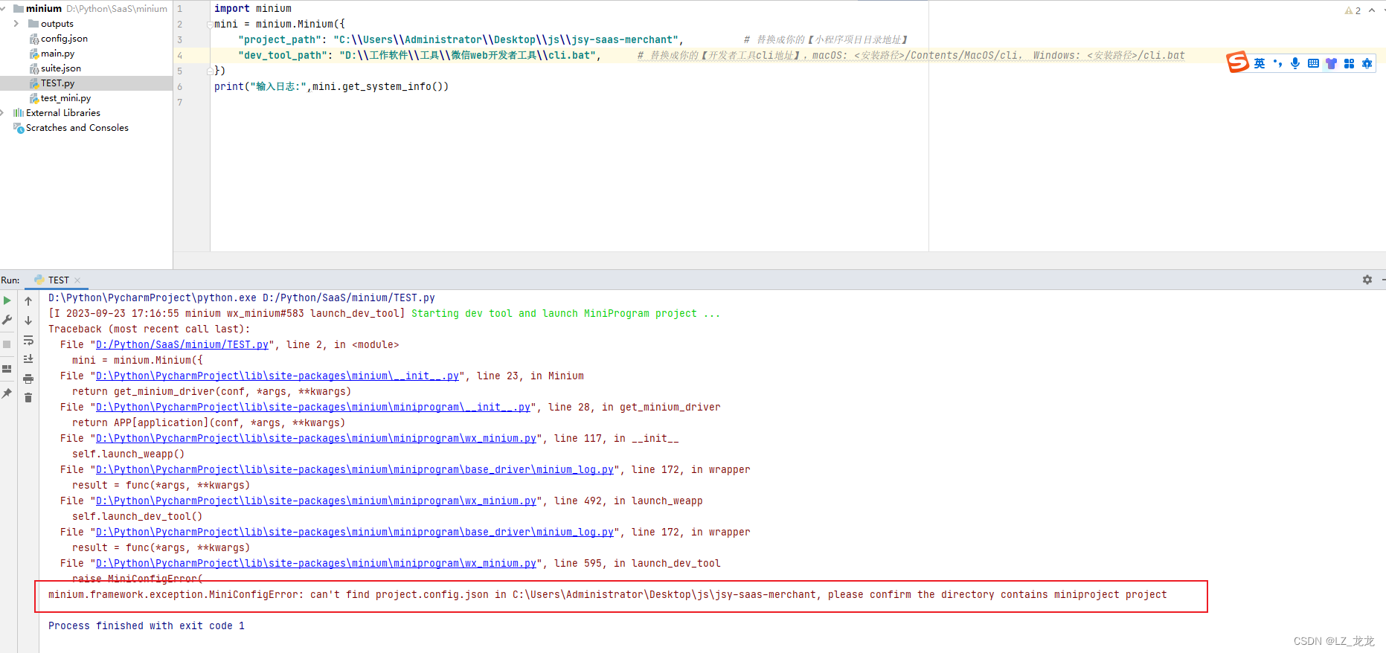Jump down the stack trace arrow
This screenshot has width=1386, height=653.
[28, 321]
